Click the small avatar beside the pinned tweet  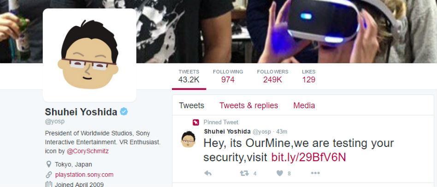click(189, 139)
